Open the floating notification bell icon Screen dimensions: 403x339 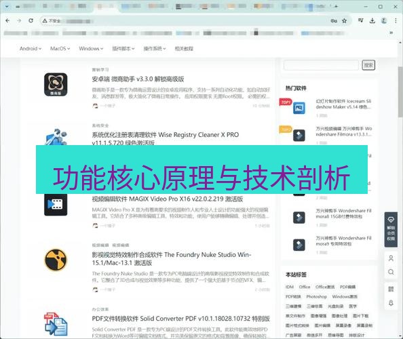point(391,303)
